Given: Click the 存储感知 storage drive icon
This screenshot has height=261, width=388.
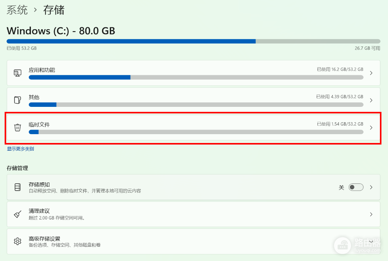Looking at the screenshot, I should [x=18, y=187].
